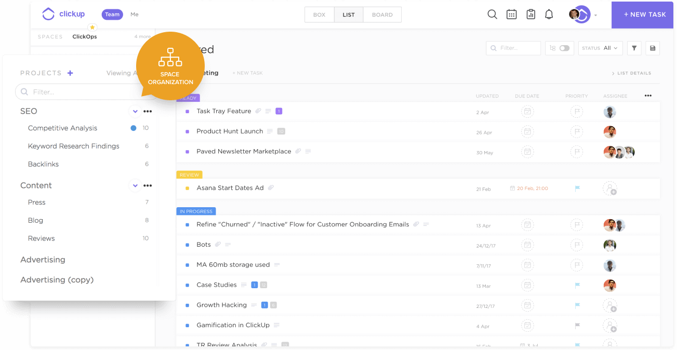This screenshot has width=677, height=350.
Task: Click status square of Task Tray Feature
Action: pos(187,112)
